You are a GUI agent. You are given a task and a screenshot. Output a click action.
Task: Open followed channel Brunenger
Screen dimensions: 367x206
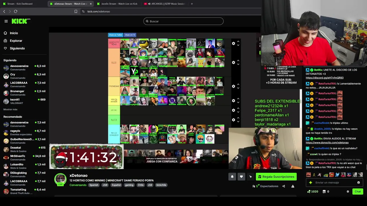(24, 93)
